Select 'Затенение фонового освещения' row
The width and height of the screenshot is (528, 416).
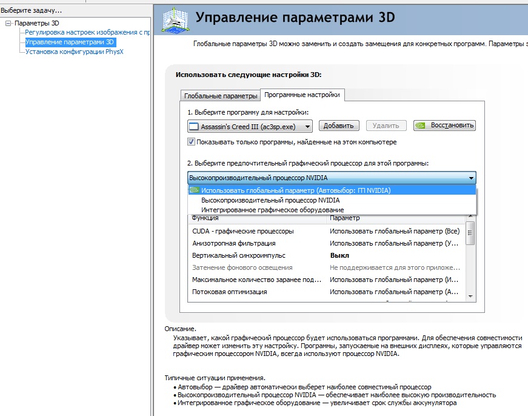point(327,268)
